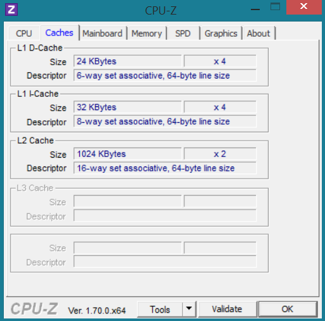The image size is (325, 321).
Task: Switch to the Memory tab
Action: [147, 34]
